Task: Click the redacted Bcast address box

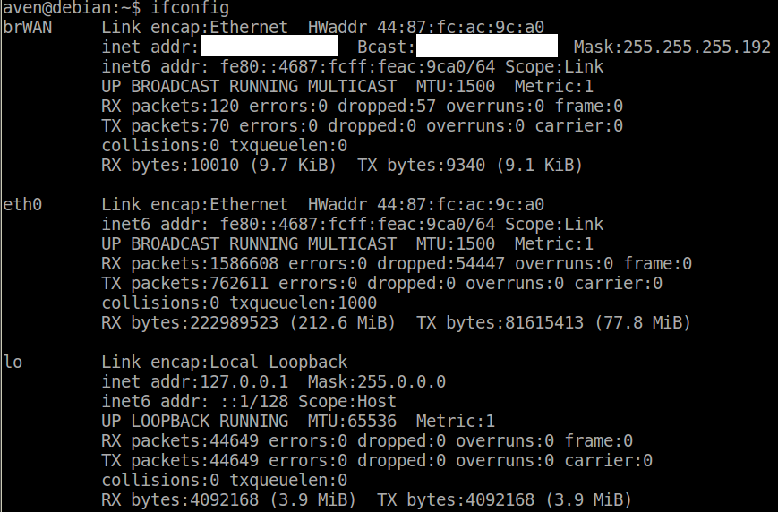Action: click(487, 46)
